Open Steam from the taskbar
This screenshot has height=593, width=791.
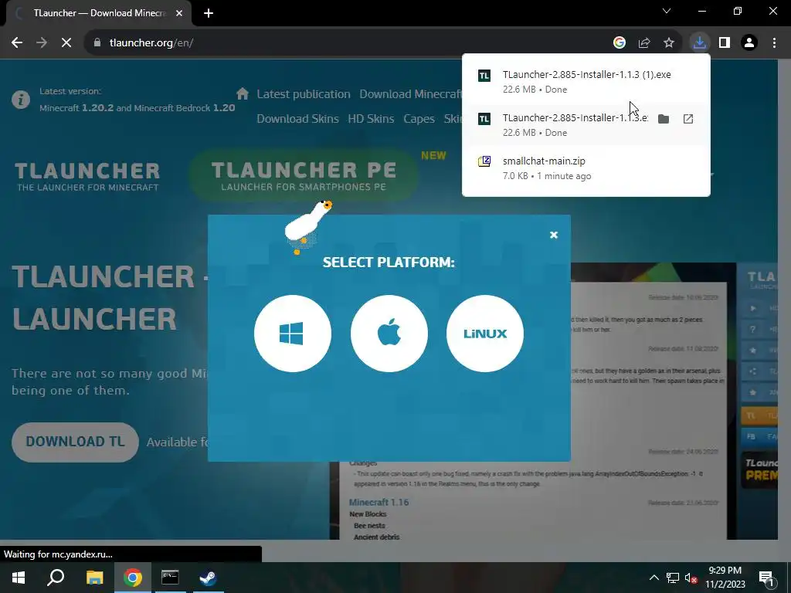click(x=207, y=578)
